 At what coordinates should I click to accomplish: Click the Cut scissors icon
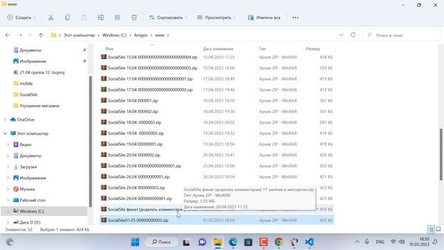(51, 17)
